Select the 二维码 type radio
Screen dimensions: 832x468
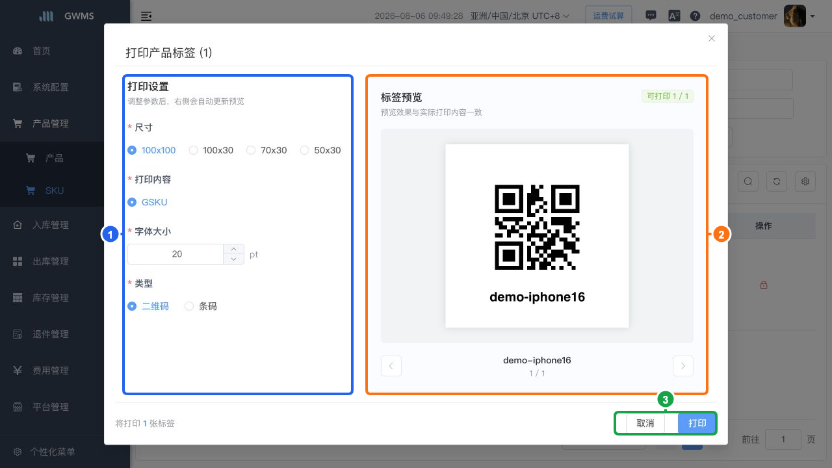coord(148,306)
